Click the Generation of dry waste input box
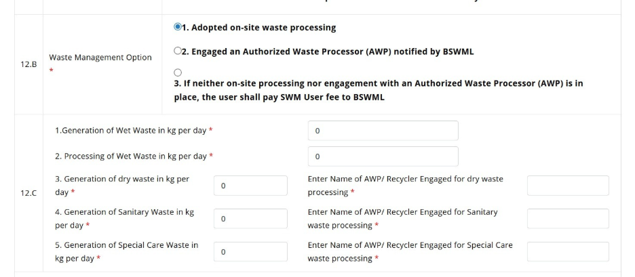 tap(250, 186)
